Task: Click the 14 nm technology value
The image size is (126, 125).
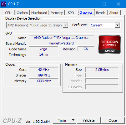Action: pos(43,54)
